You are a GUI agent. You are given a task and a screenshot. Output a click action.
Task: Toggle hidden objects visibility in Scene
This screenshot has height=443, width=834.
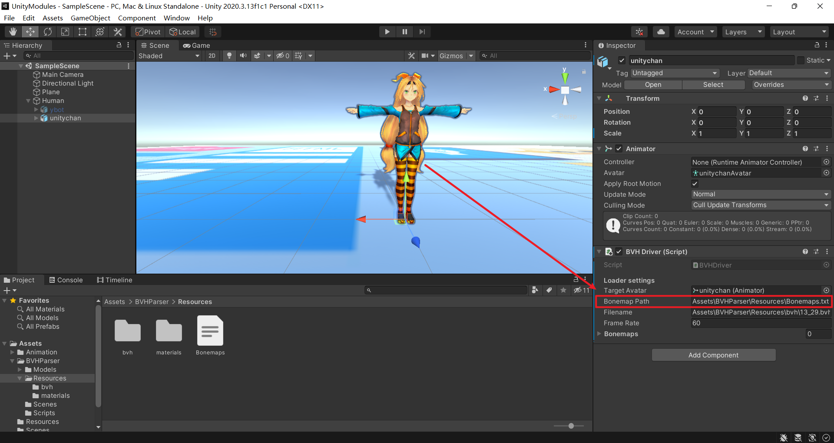(283, 56)
